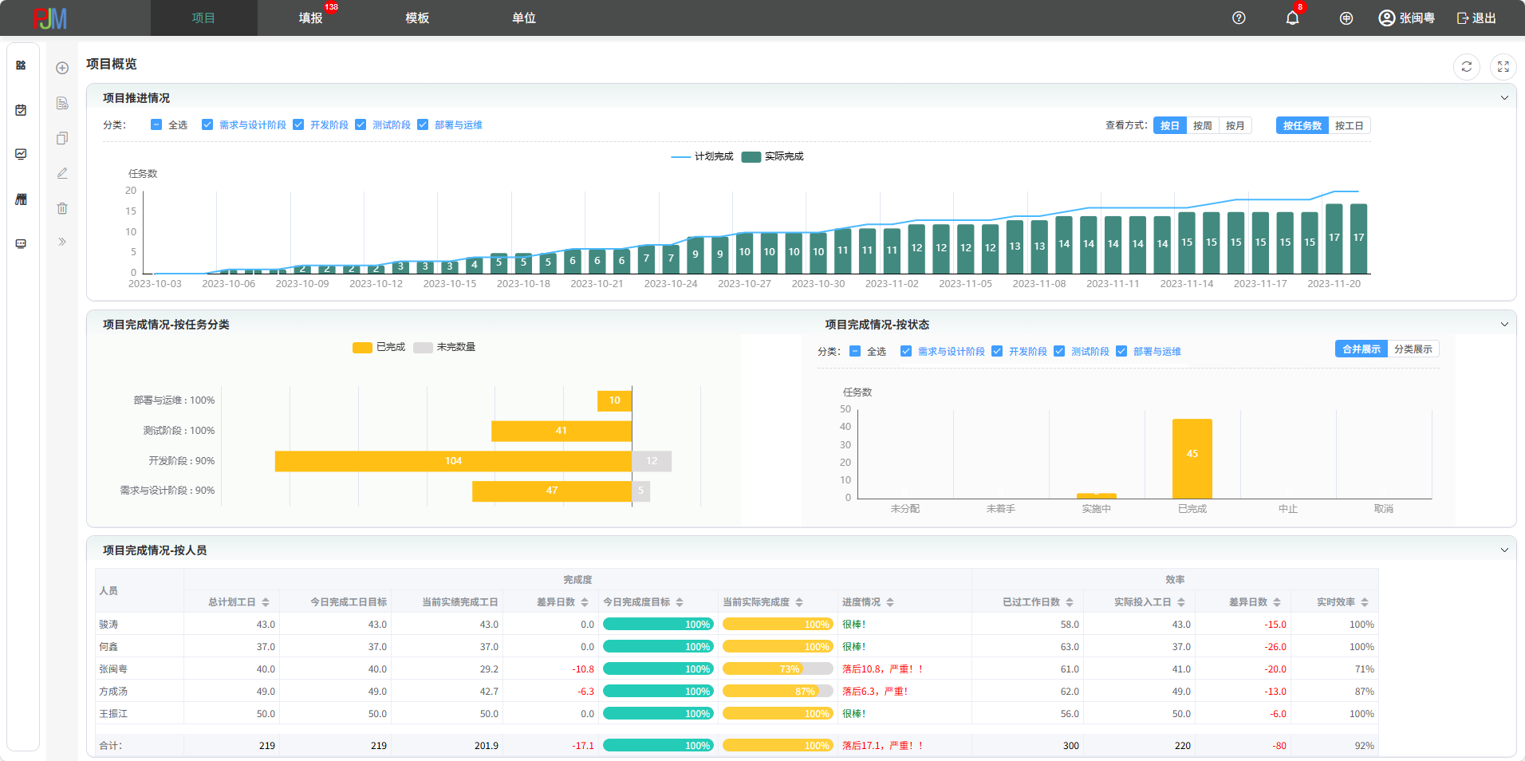Open the 填报 top menu
This screenshot has height=761, width=1525.
point(310,18)
